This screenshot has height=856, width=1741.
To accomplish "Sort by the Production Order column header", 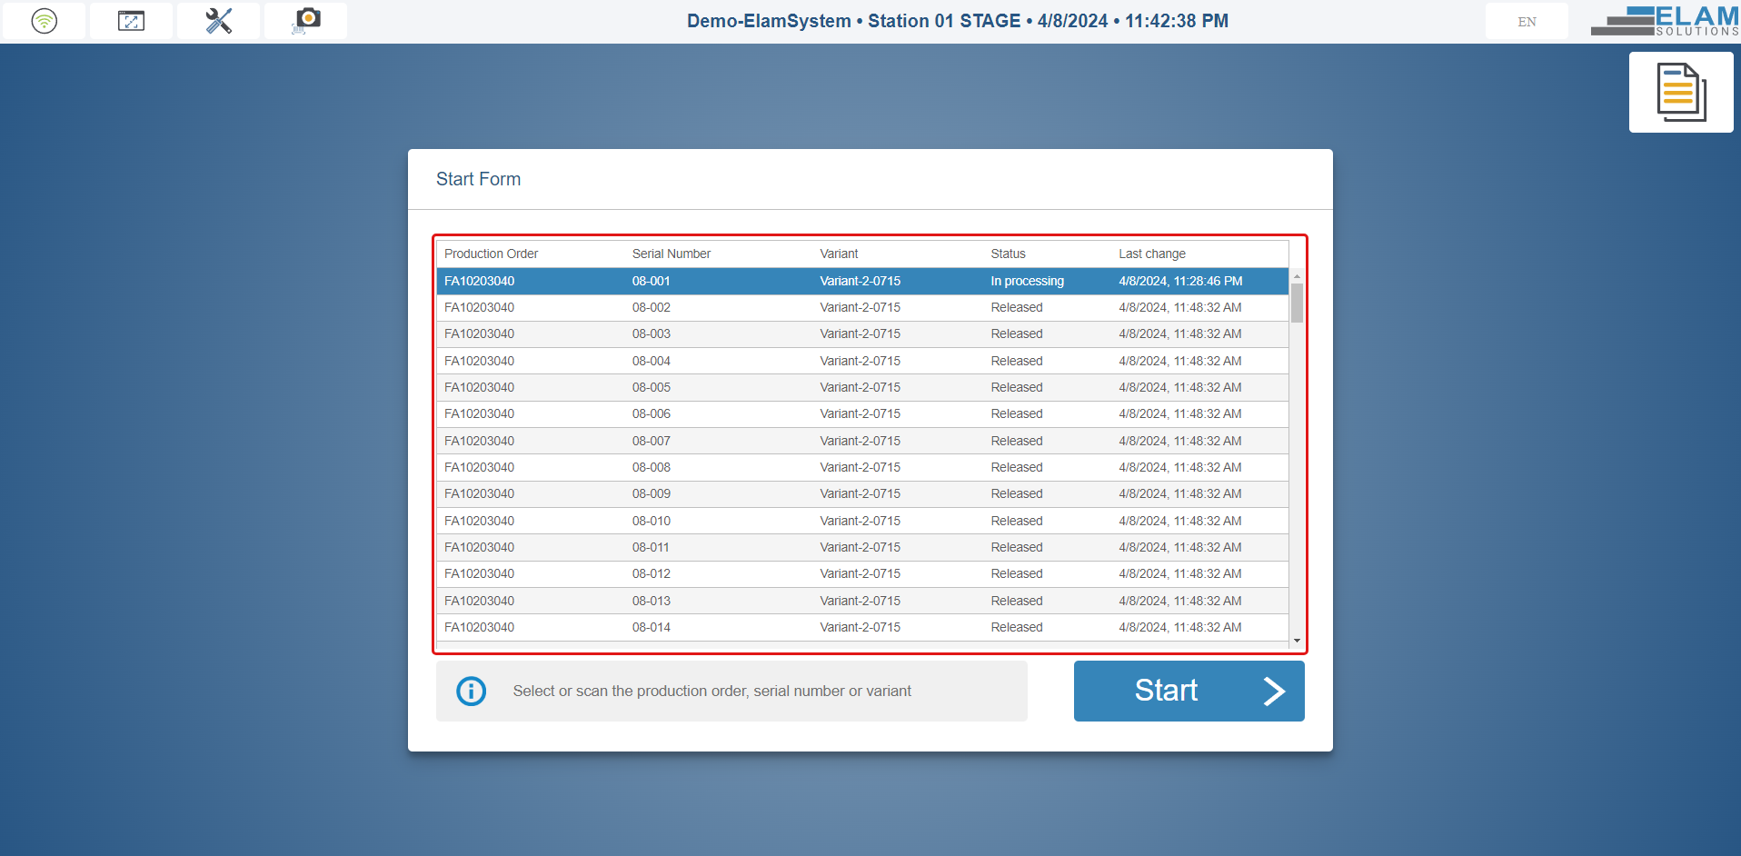I will (x=491, y=254).
